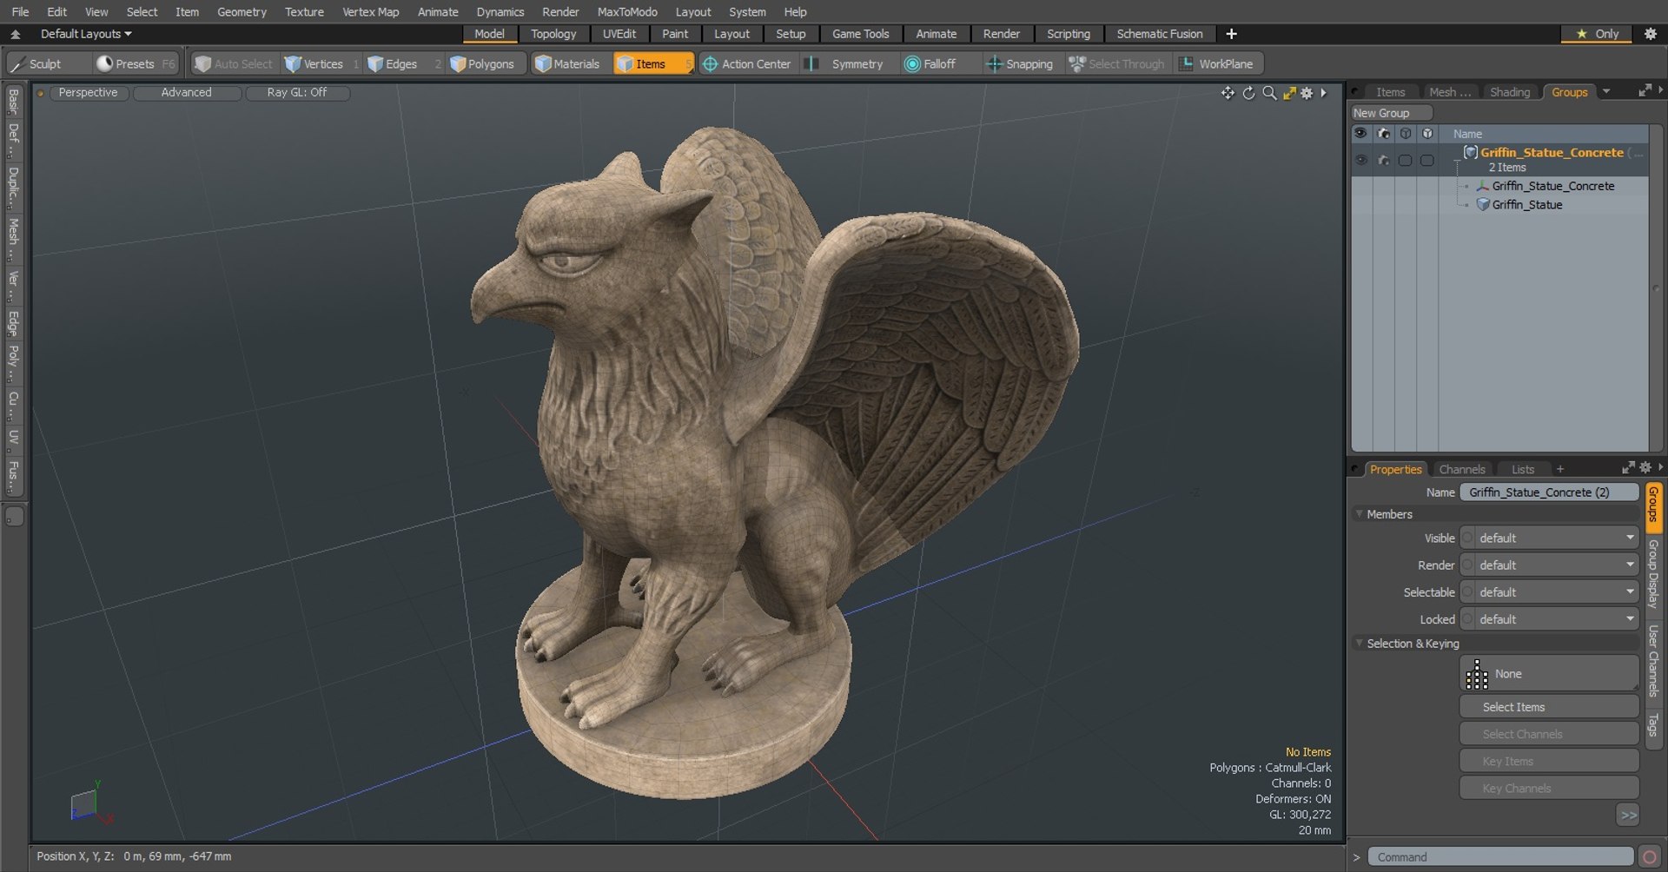This screenshot has width=1668, height=872.
Task: Add a new layout tab with plus icon
Action: click(1231, 34)
